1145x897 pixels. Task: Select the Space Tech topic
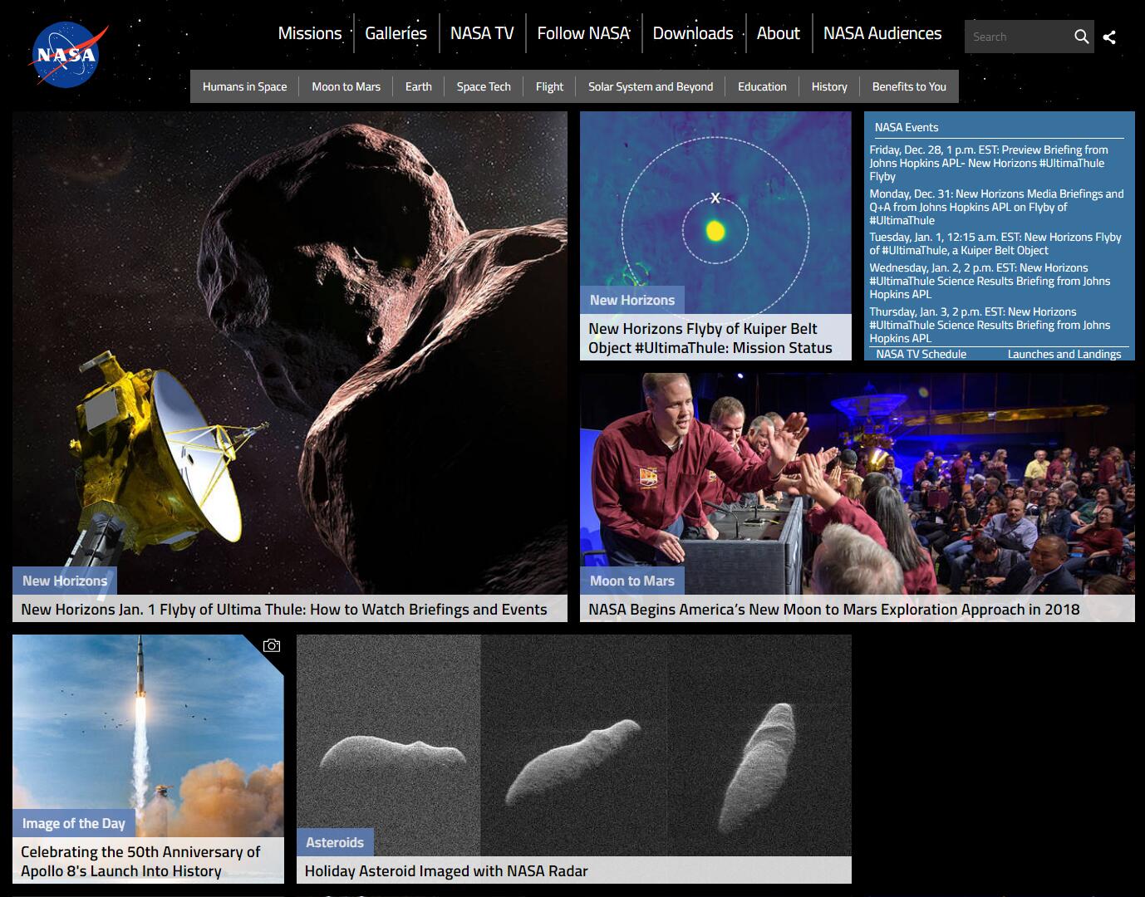pos(484,86)
